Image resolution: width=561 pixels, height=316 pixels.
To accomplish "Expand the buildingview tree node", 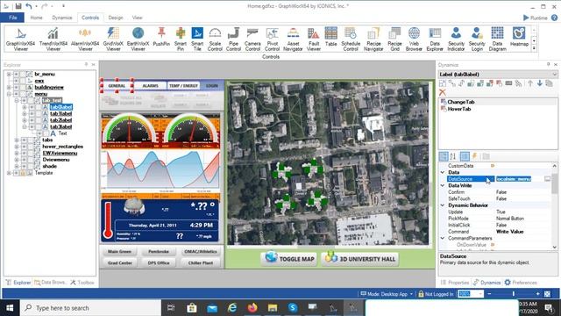I will pyautogui.click(x=9, y=88).
